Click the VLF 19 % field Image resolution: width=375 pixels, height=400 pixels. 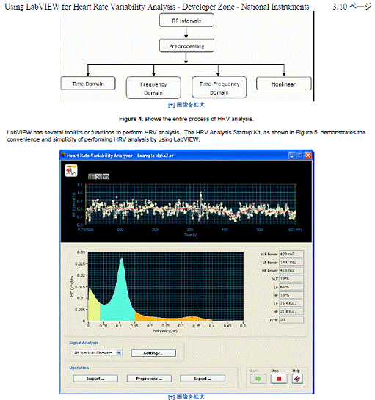291,279
